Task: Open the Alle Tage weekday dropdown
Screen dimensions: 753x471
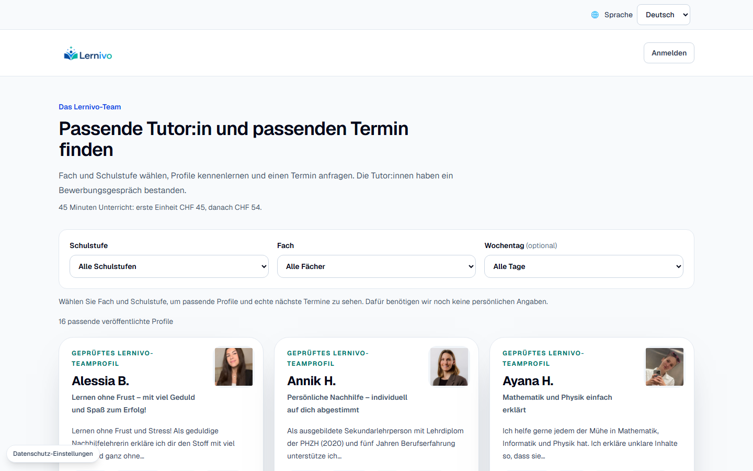Action: 584,266
